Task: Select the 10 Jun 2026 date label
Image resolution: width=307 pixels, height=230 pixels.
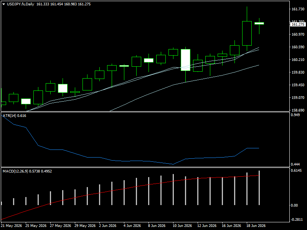Action: tap(182, 226)
